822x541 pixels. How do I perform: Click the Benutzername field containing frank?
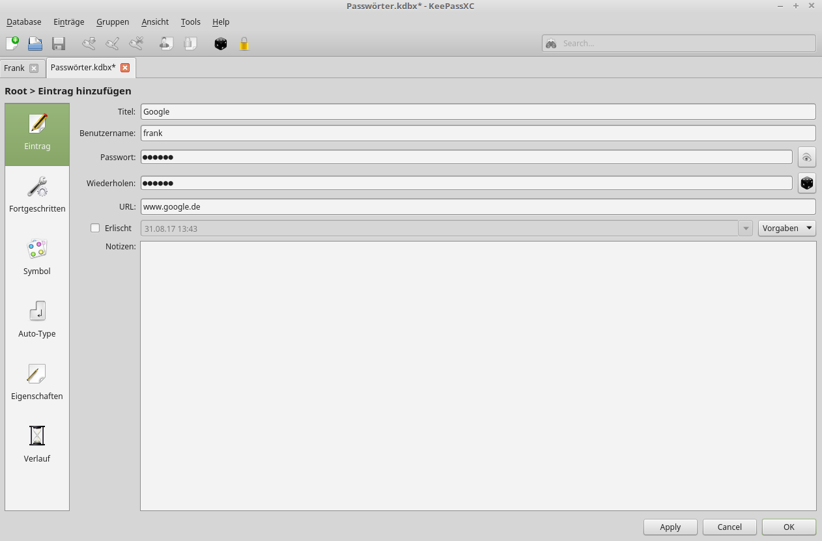pos(478,133)
